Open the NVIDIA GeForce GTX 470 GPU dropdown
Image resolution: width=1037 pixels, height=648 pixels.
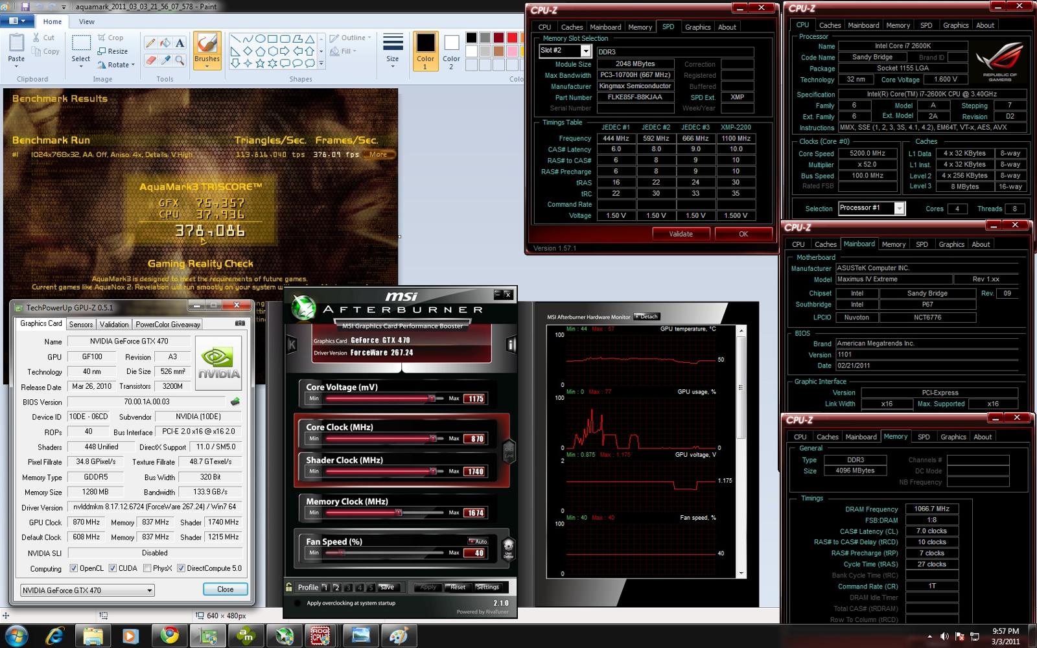(87, 590)
